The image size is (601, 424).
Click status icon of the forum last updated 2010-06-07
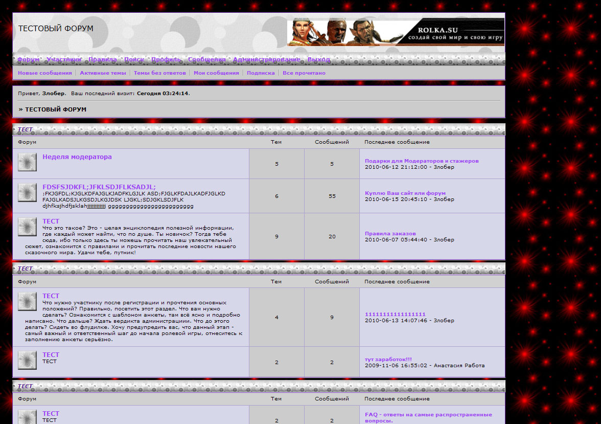(x=27, y=227)
